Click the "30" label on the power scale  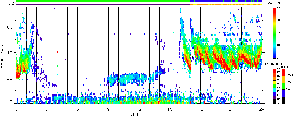280,20
